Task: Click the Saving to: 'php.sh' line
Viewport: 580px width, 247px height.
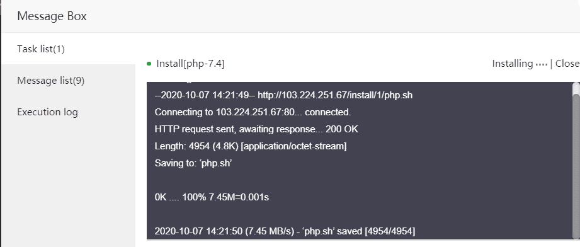Action: [x=193, y=163]
